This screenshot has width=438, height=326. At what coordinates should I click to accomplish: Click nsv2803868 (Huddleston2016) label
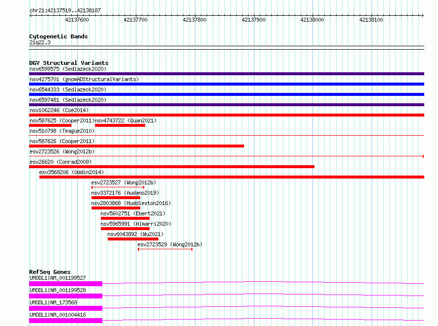tap(131, 203)
